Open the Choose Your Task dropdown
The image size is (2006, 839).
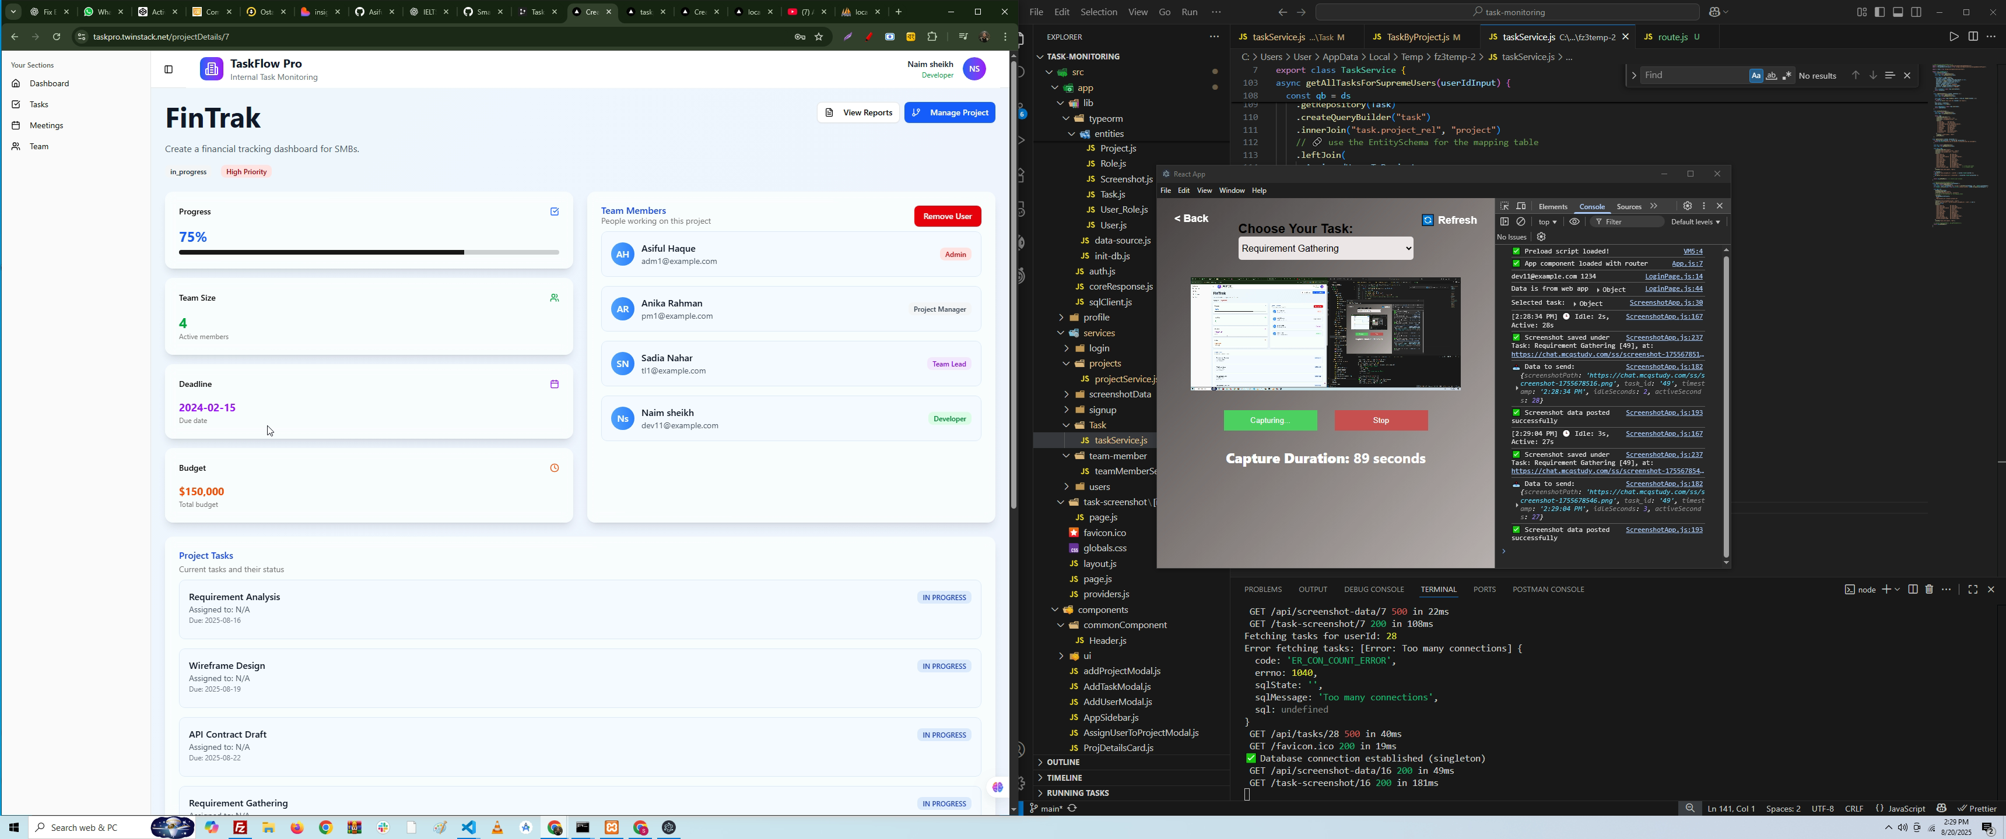click(x=1325, y=249)
